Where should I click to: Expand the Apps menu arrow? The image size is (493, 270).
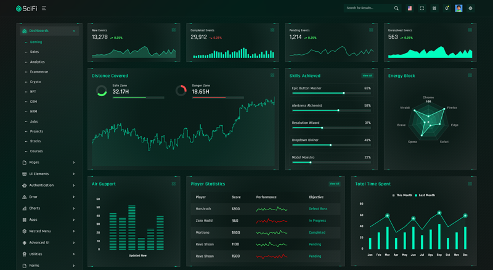pos(74,219)
